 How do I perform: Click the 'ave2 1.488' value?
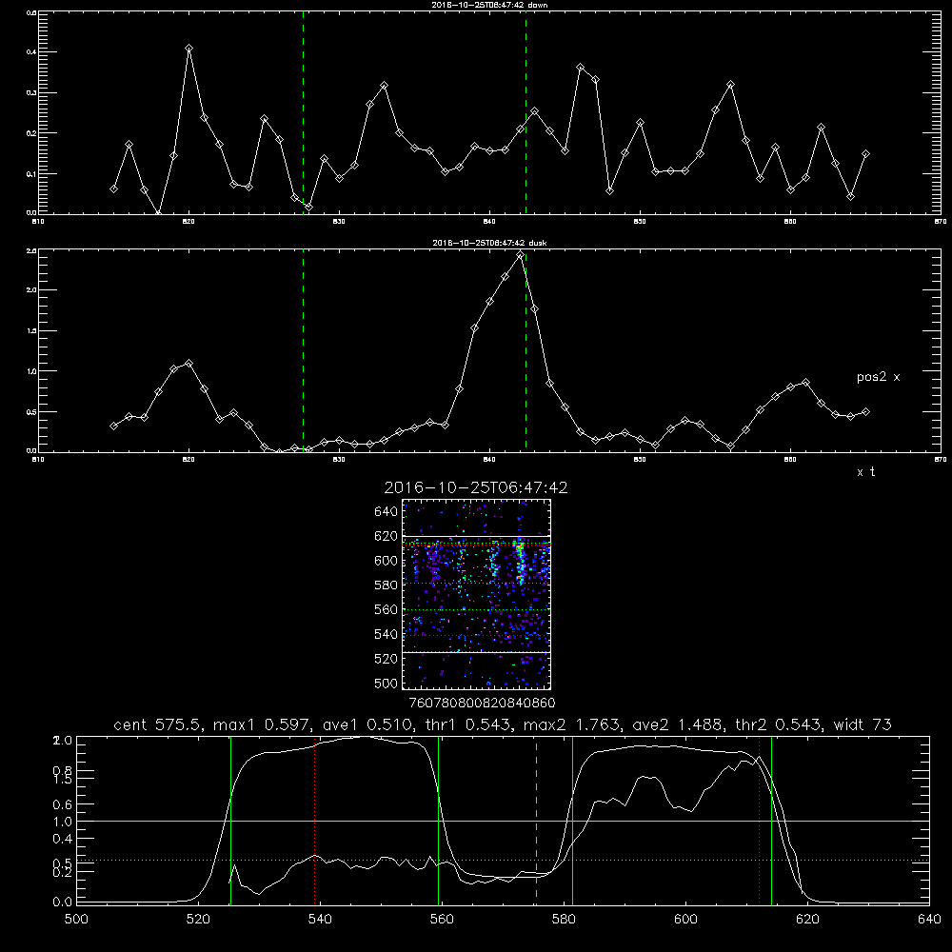[676, 724]
